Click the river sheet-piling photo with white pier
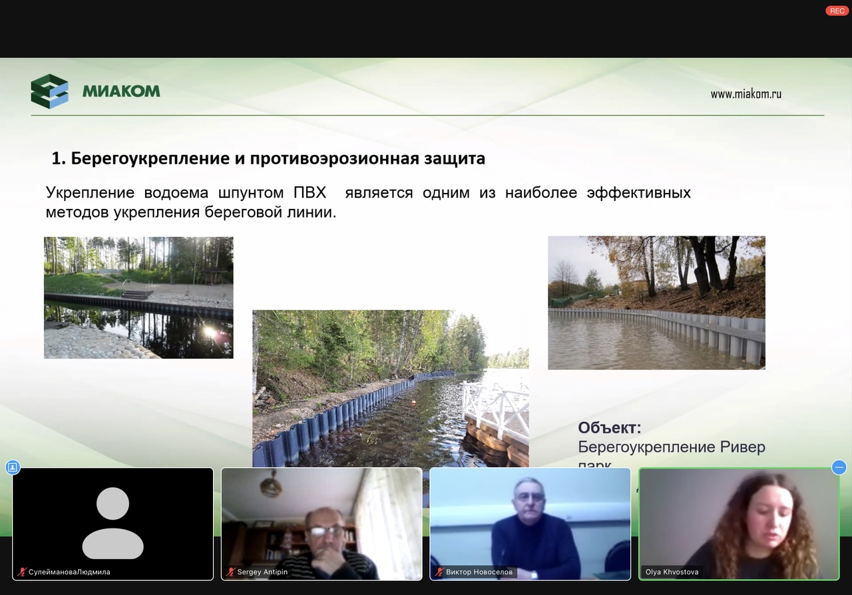 tap(390, 388)
